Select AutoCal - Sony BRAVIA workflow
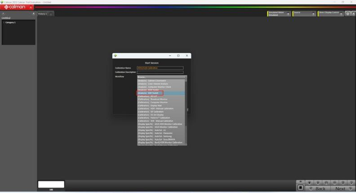 click(161, 139)
